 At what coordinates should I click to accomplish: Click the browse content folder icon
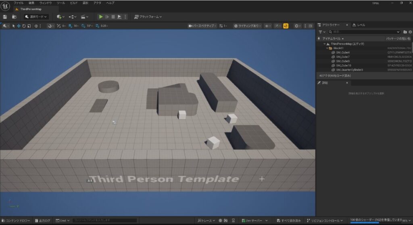(x=14, y=17)
